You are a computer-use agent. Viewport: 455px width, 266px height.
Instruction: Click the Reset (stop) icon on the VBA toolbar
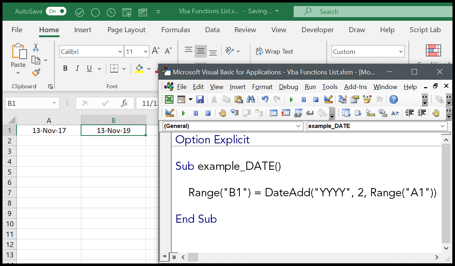tap(316, 99)
